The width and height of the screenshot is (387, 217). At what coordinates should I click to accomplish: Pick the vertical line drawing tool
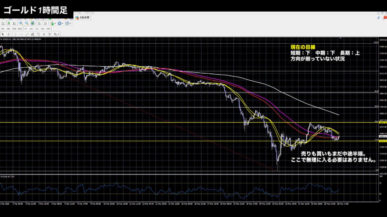coord(15,34)
